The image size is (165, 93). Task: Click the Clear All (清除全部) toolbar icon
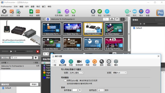(4, 11)
